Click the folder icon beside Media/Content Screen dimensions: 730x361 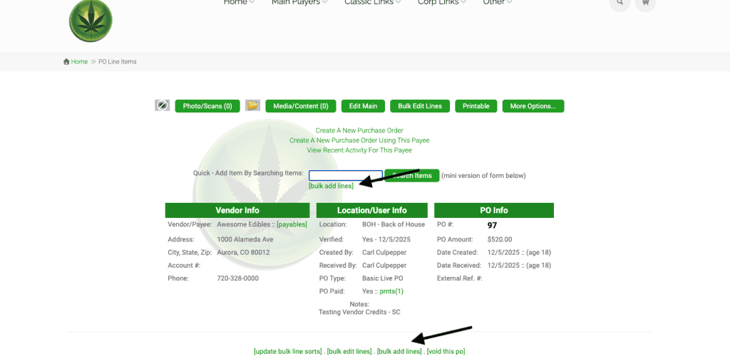point(252,106)
